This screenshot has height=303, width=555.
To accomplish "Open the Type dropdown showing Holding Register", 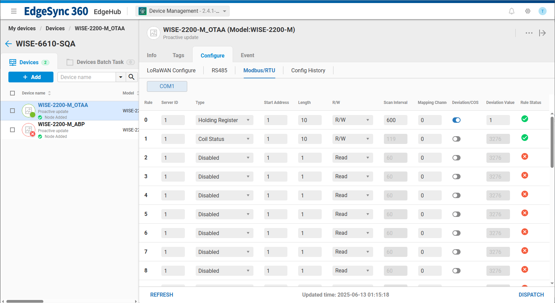I will (x=224, y=120).
